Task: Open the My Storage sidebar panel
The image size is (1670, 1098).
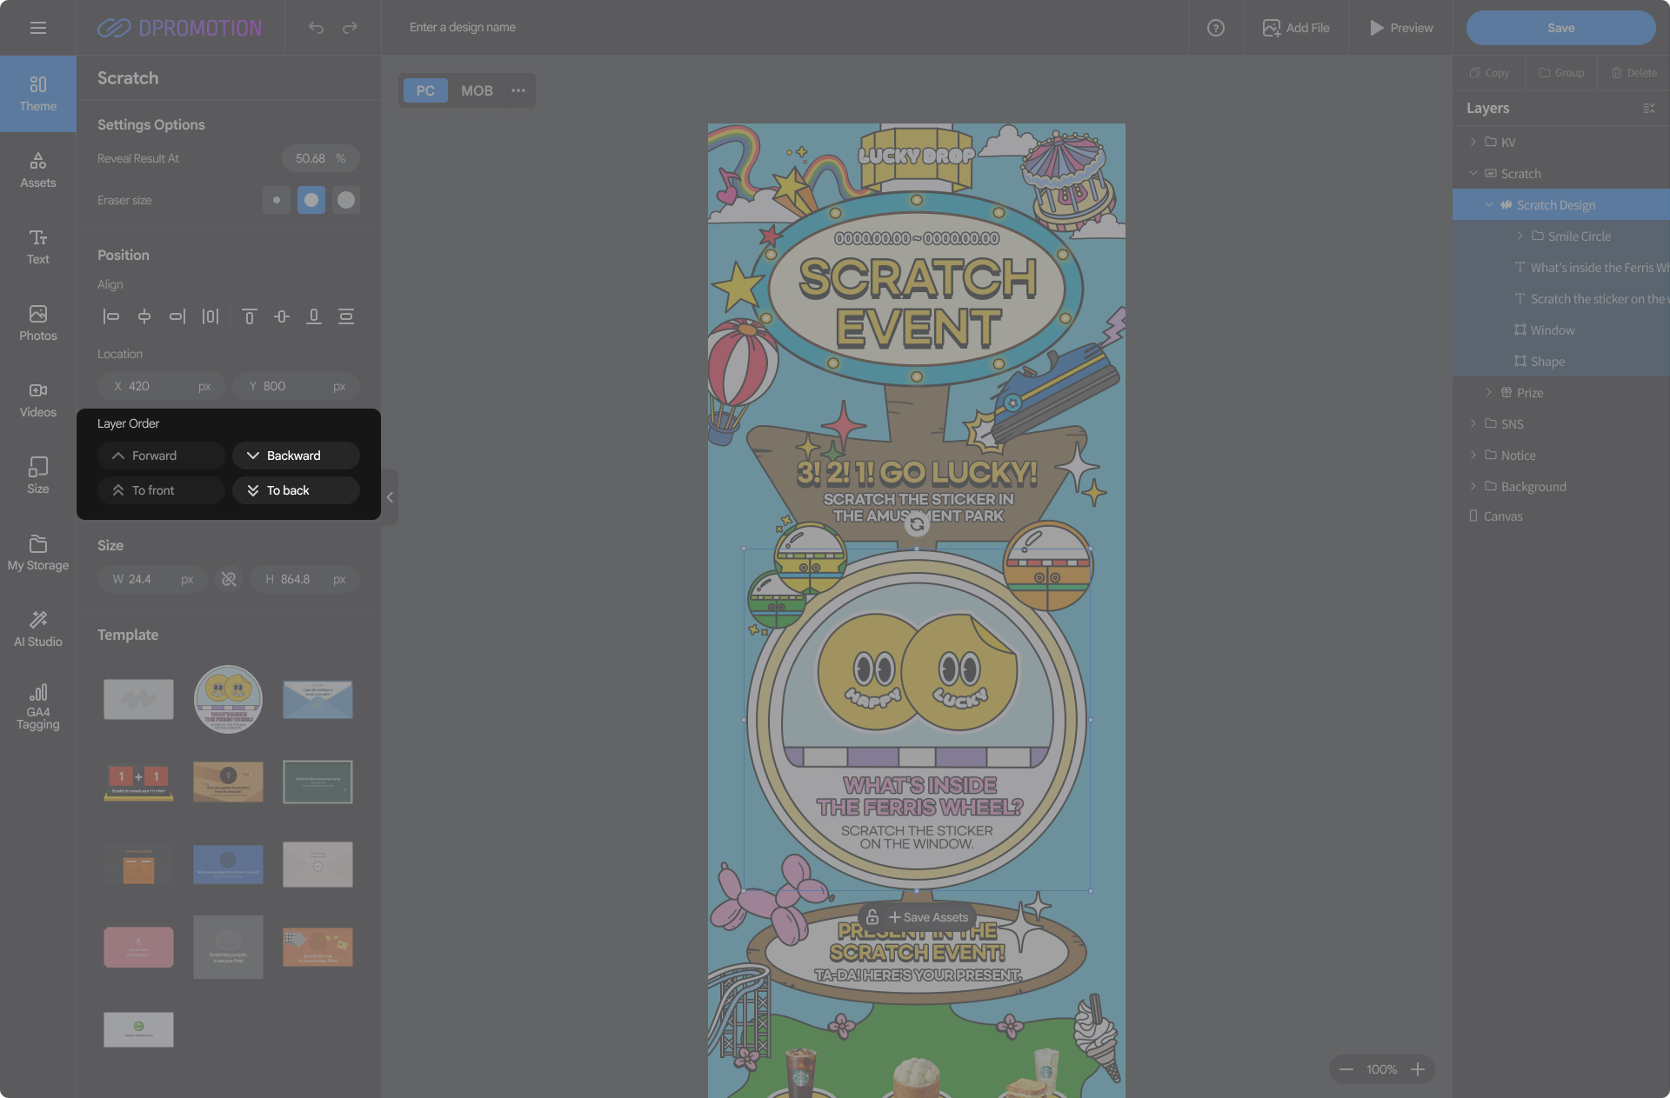Action: pyautogui.click(x=38, y=551)
